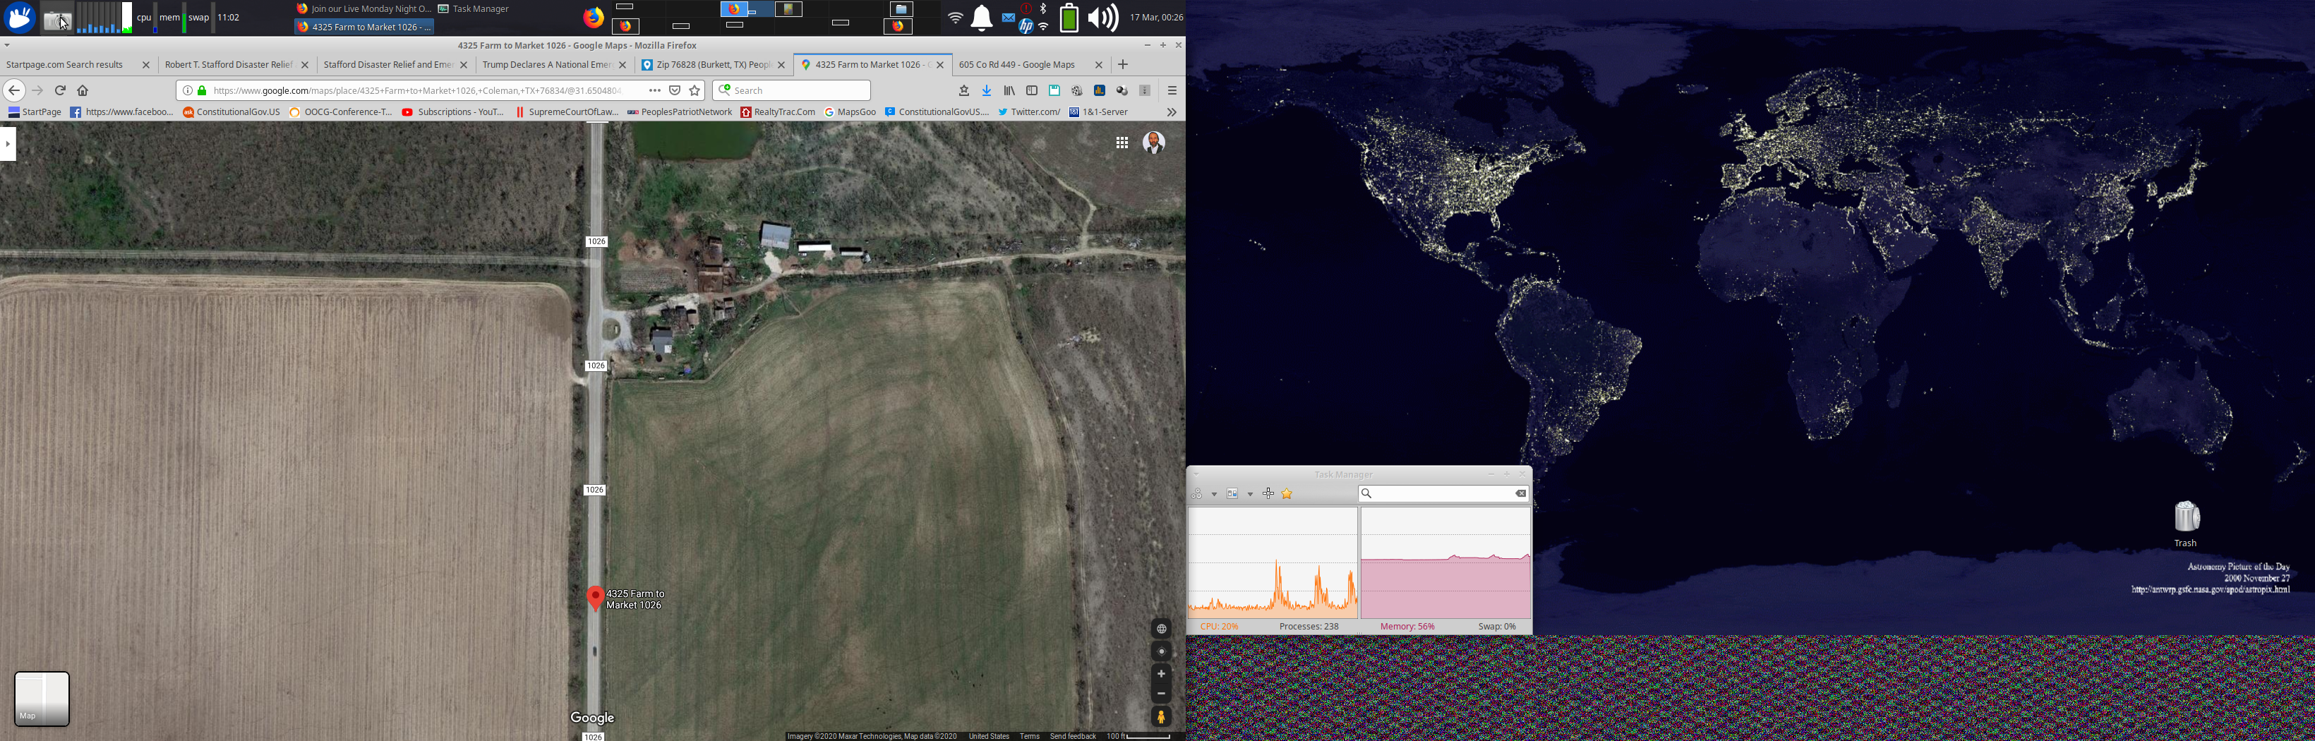Enable globe view on map

tap(1161, 629)
